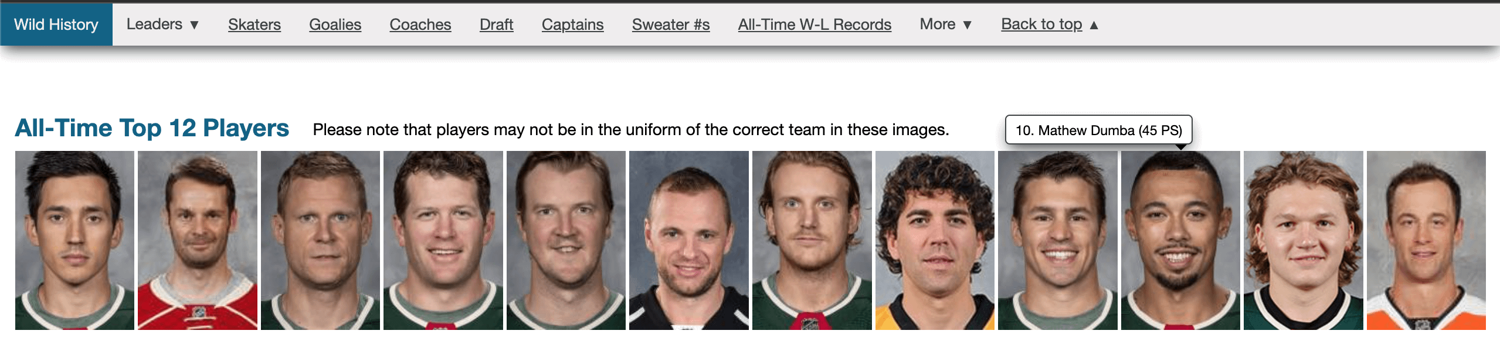Select the sixth player photo, black jersey
The image size is (1500, 351).
click(689, 240)
